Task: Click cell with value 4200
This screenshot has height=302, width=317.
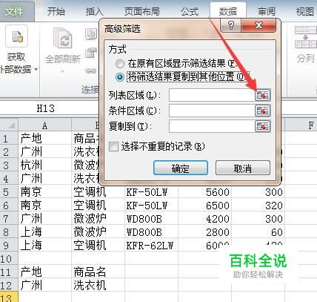Action: tap(204, 219)
